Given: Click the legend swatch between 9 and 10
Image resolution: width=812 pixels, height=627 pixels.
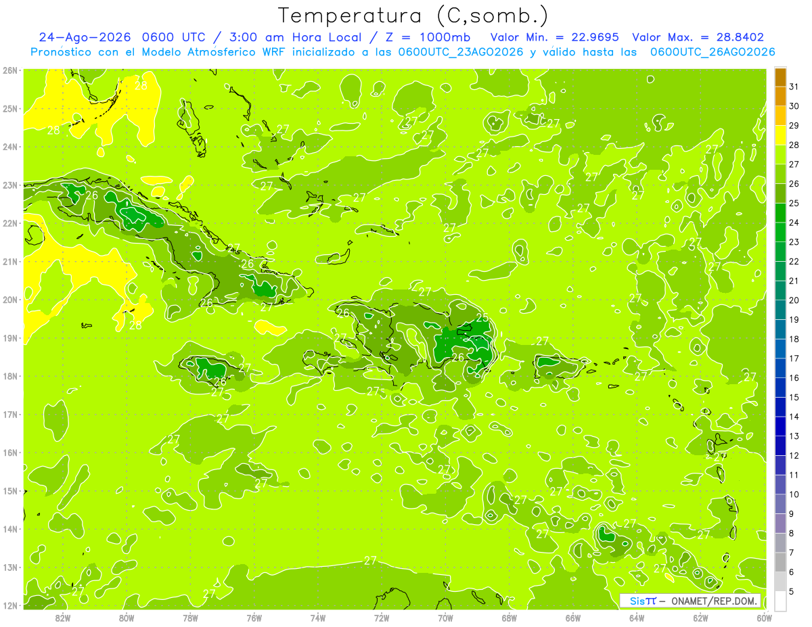Looking at the screenshot, I should click(780, 504).
